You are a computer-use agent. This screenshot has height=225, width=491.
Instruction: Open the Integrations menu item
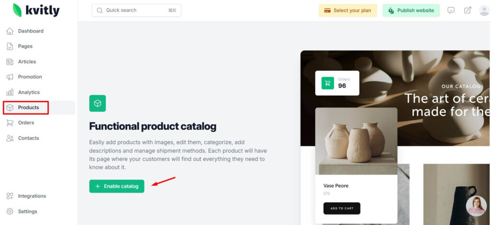click(32, 196)
